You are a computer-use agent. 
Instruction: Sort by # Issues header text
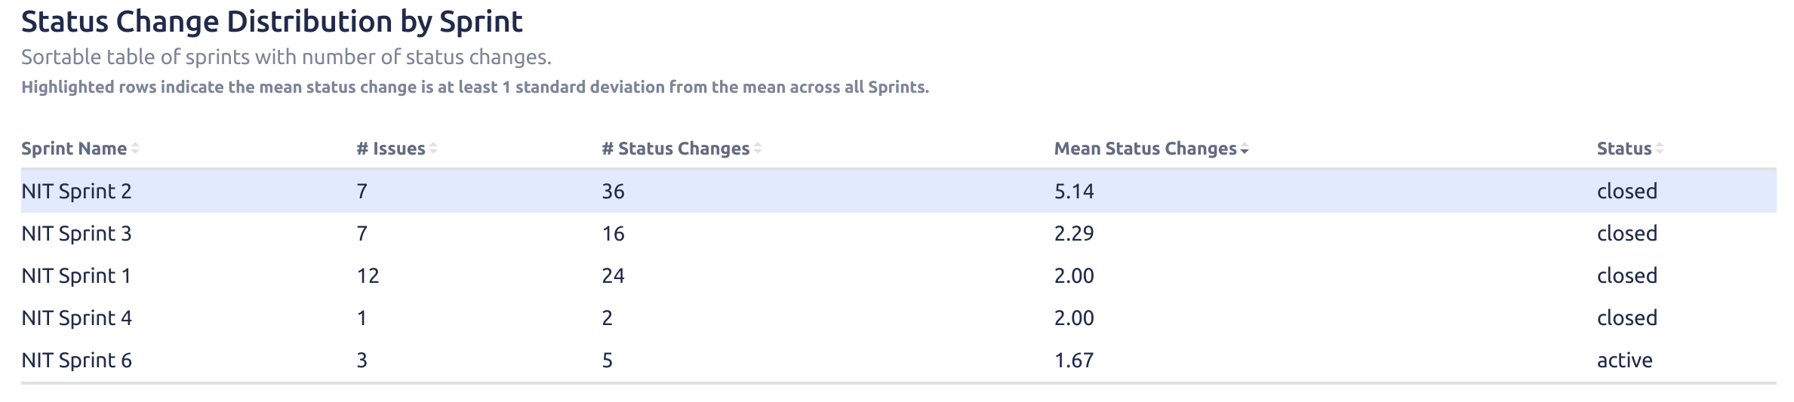tap(391, 149)
